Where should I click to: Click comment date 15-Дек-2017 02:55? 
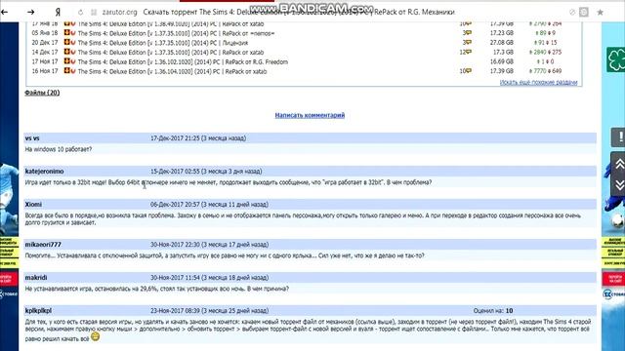(175, 172)
